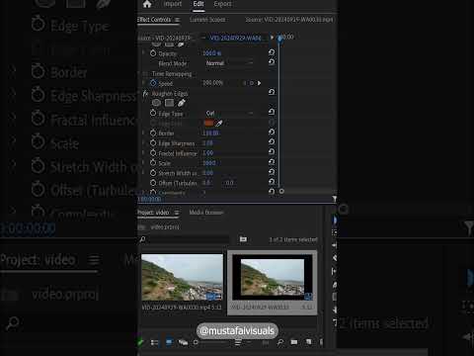Viewport: 474px width, 356px height.
Task: Select the letterboxed sequence thumbnail
Action: point(273,277)
